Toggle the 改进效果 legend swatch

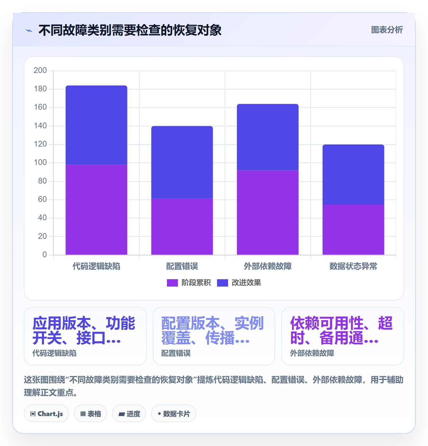pyautogui.click(x=222, y=283)
